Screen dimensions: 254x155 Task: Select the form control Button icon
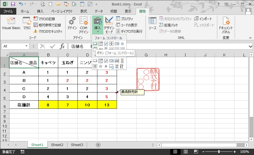(95, 44)
